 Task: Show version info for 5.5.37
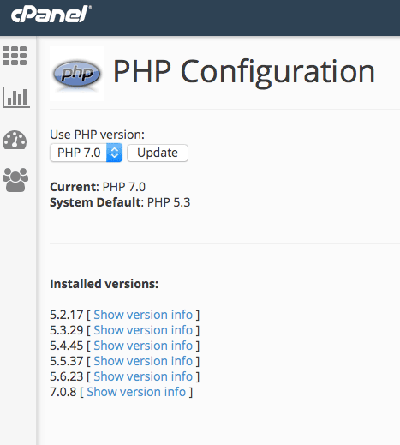click(143, 361)
